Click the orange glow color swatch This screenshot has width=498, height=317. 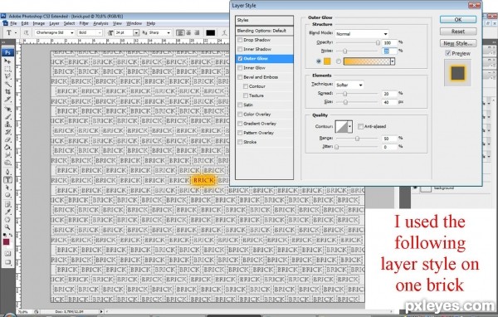pyautogui.click(x=327, y=61)
